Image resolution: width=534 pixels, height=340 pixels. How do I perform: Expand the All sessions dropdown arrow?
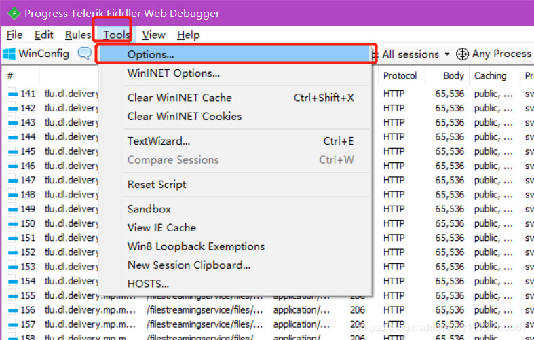447,54
